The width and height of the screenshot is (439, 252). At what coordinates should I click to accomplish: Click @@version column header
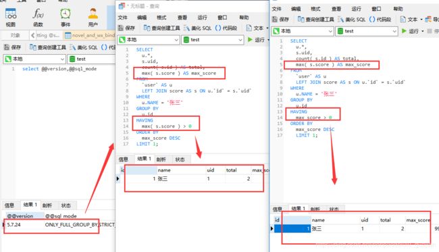click(x=24, y=216)
